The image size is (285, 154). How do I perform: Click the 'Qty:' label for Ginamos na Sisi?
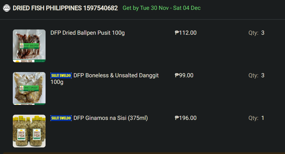pos(253,118)
